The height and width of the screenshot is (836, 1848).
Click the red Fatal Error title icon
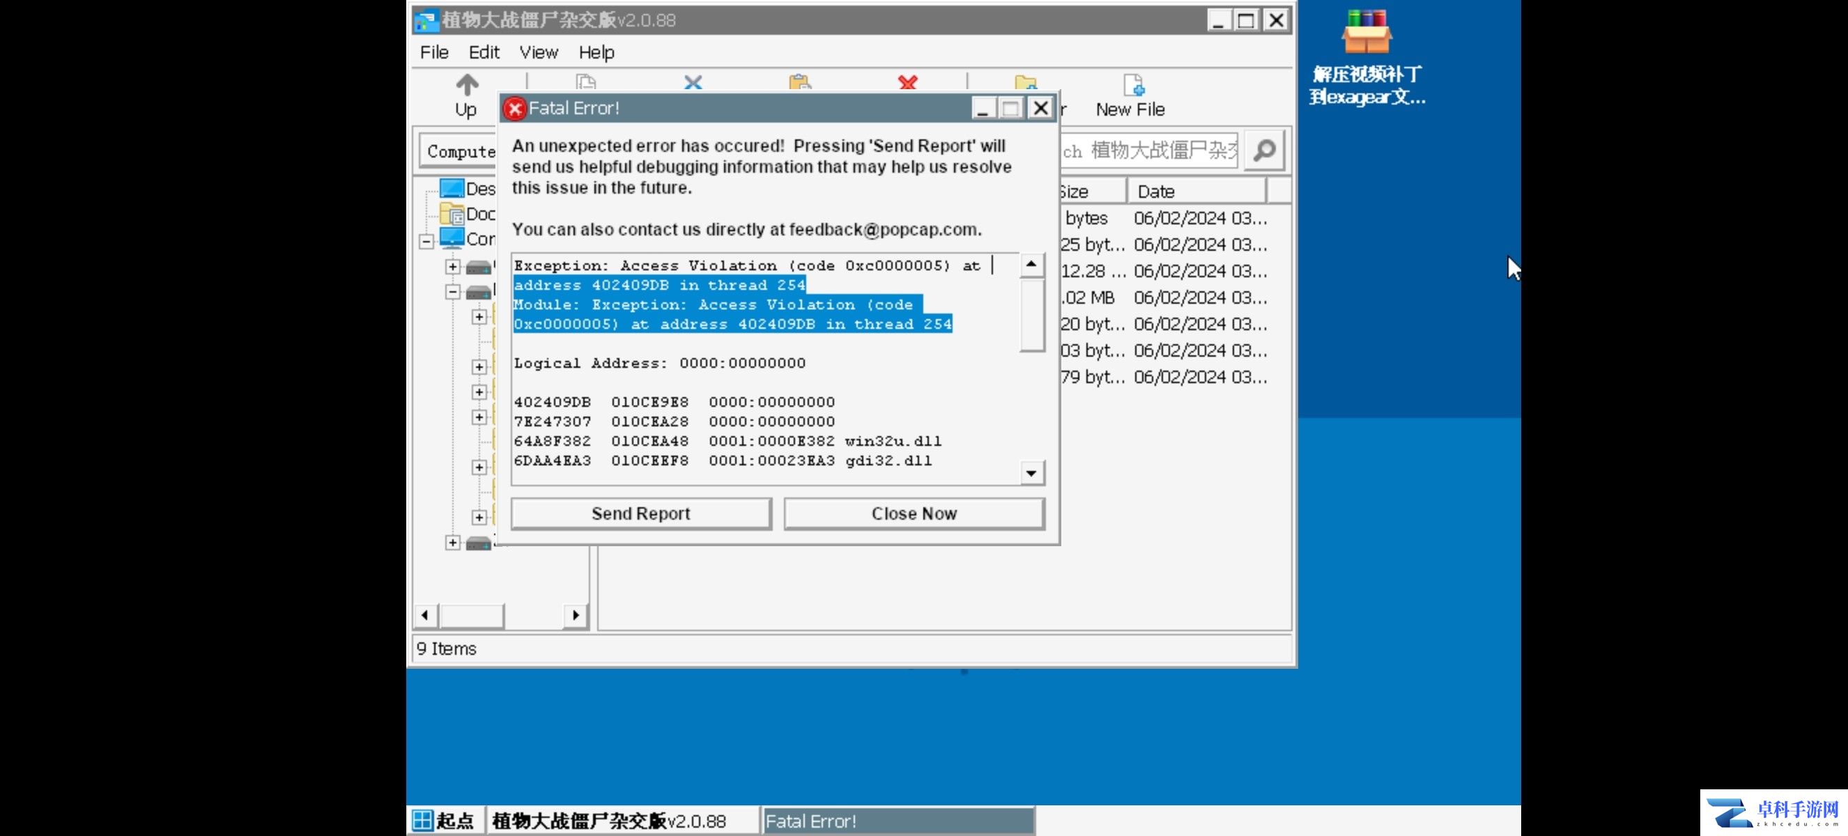click(514, 108)
